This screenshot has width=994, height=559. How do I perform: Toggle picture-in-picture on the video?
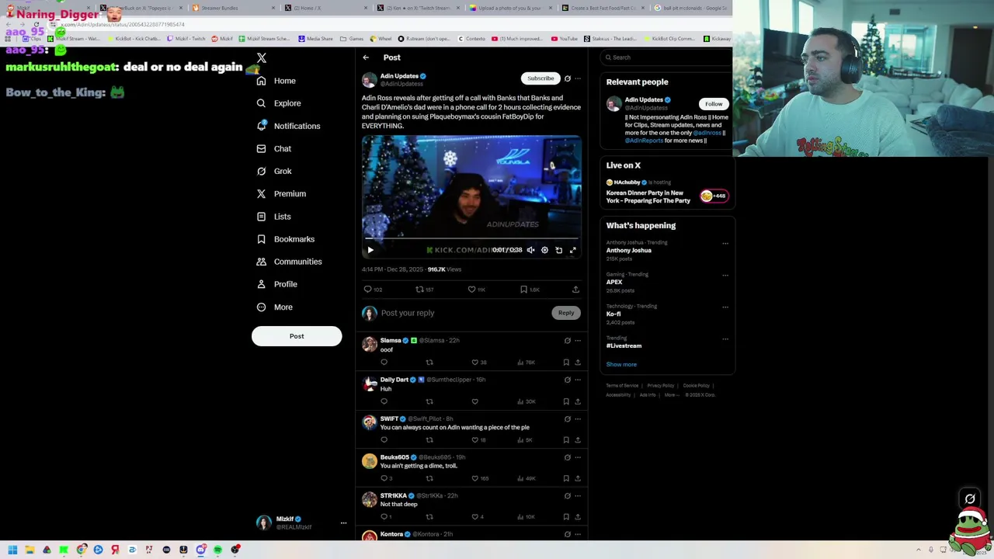click(558, 250)
